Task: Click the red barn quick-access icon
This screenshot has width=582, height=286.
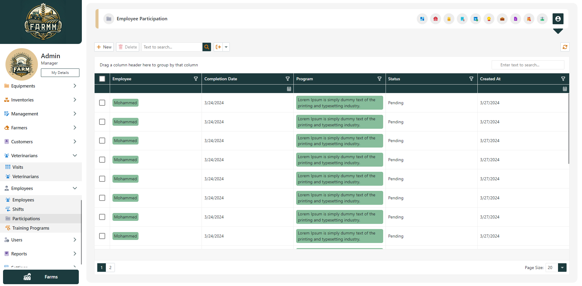Action: 436,19
